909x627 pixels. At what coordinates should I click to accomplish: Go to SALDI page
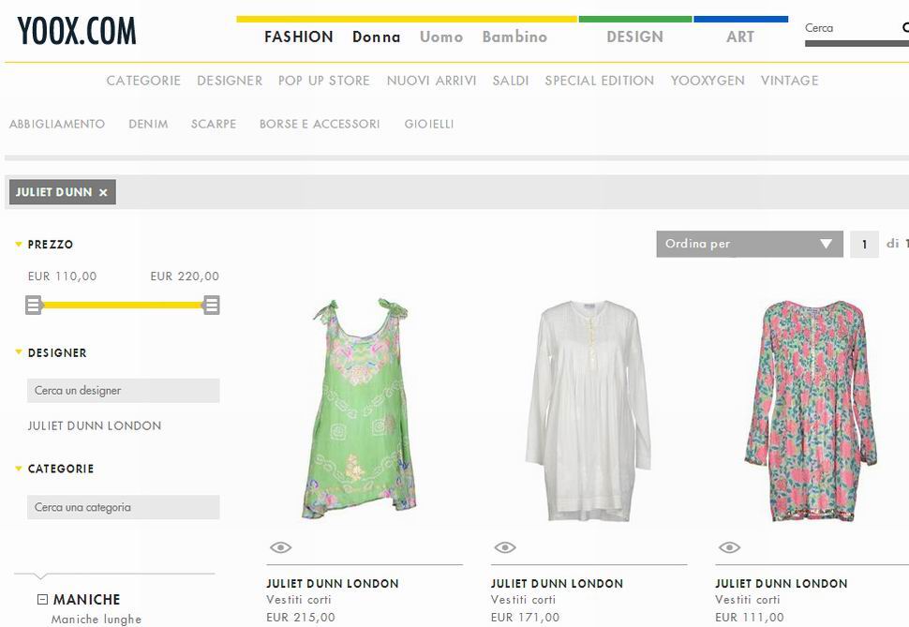511,81
